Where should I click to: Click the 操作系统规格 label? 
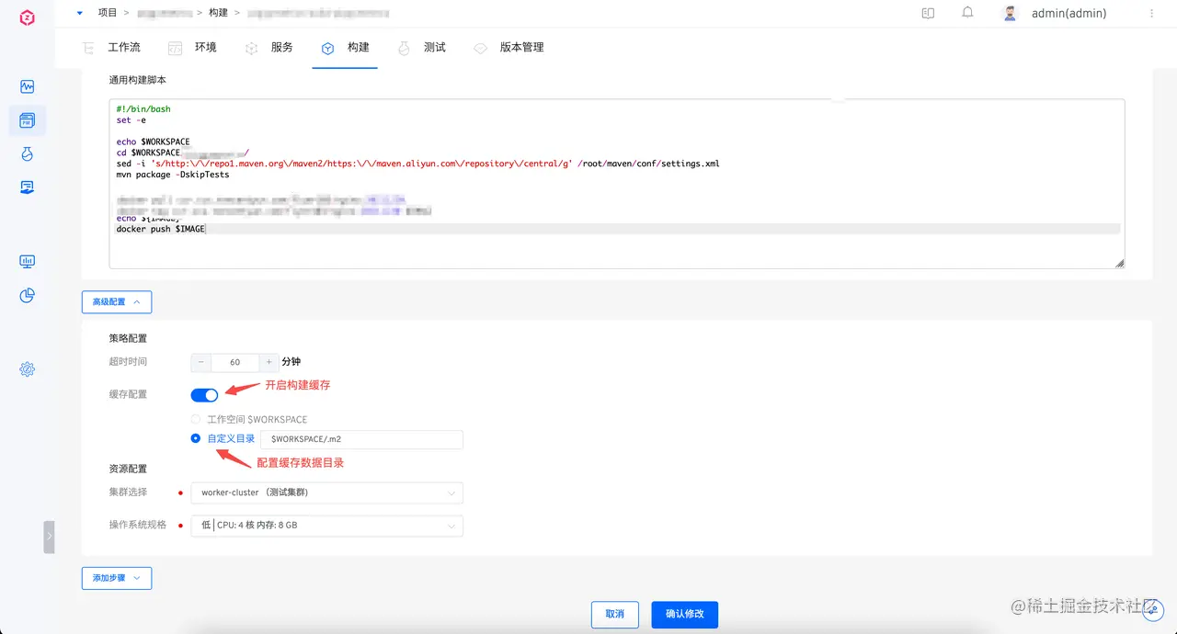coord(138,525)
